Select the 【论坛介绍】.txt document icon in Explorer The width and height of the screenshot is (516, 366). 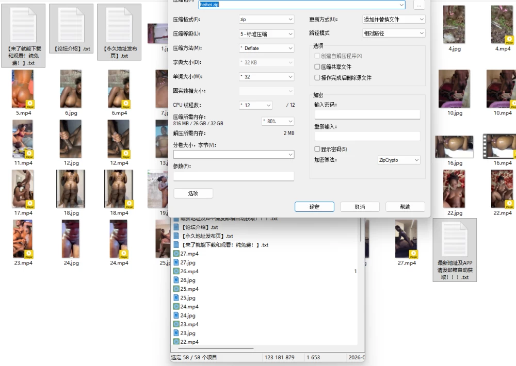pos(71,25)
